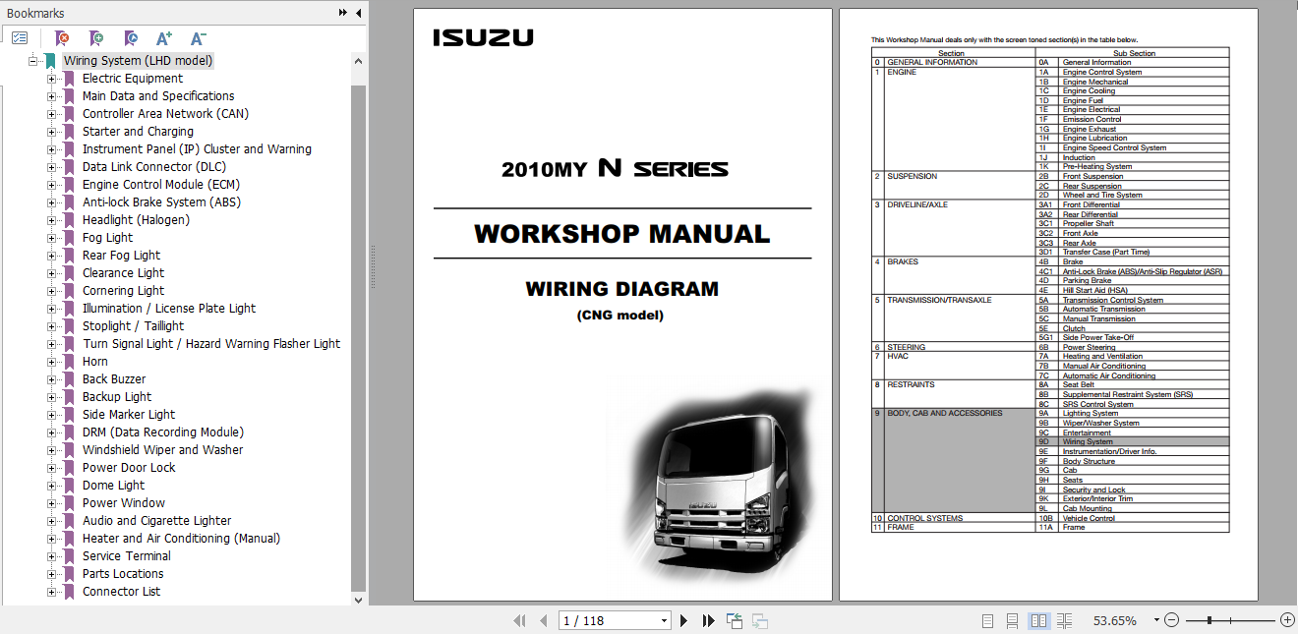Viewport: 1298px width, 634px height.
Task: Click the bookmark destination/go-to icon
Action: point(130,38)
